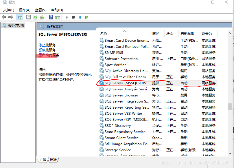
Task: Select SQL Server 代理 (MSSQL... row name
Action: [x=127, y=120]
